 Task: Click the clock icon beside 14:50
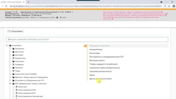click(x=61, y=17)
